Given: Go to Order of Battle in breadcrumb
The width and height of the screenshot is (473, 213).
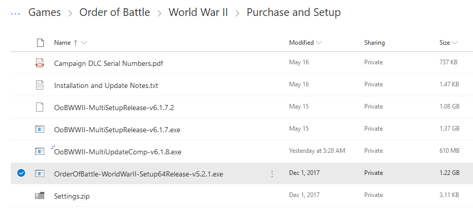Looking at the screenshot, I should [114, 12].
